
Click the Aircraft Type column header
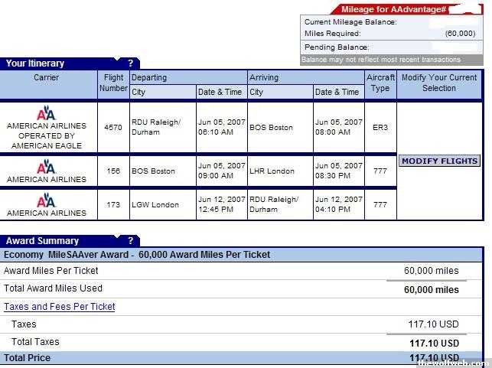tap(380, 83)
